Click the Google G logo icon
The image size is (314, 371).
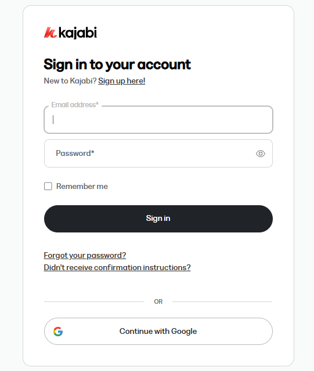(x=58, y=332)
